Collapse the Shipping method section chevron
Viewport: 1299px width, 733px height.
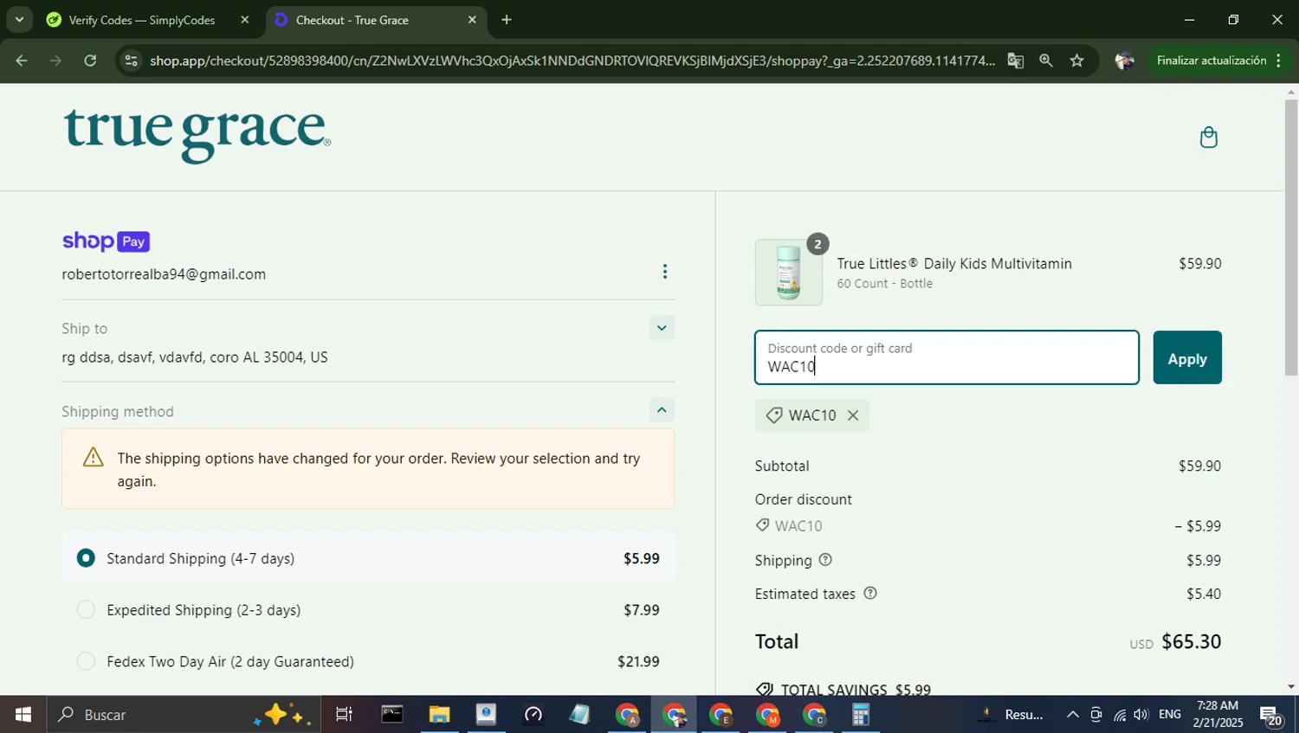(662, 410)
